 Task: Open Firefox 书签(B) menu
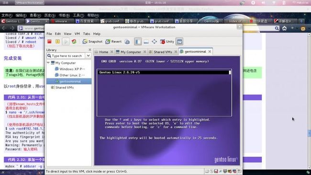(x=64, y=15)
